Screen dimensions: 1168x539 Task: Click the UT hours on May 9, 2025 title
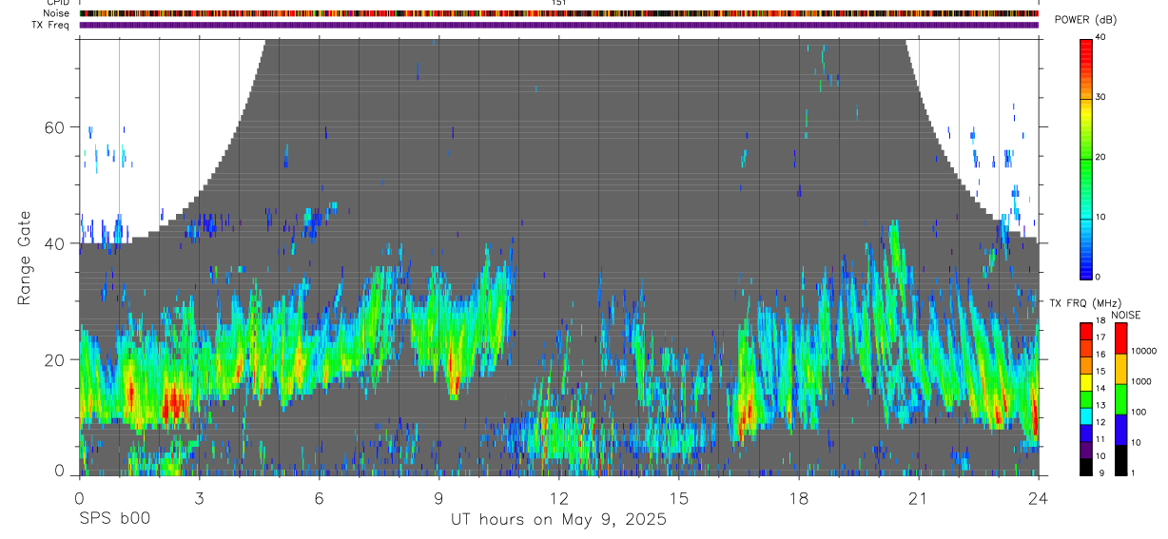(558, 520)
